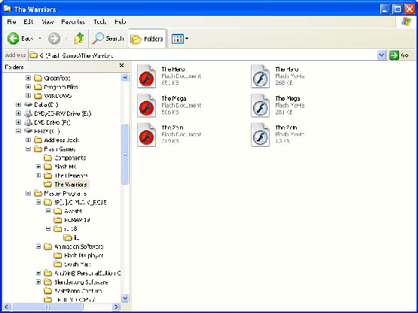Expand the AntiVir PersonalEdition folder node
The height and width of the screenshot is (313, 418).
38,273
